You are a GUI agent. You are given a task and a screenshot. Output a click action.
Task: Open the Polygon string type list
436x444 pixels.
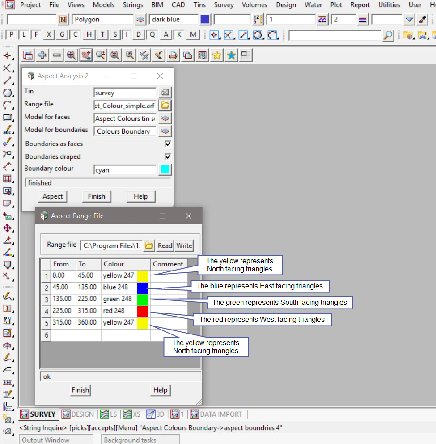tap(140, 20)
